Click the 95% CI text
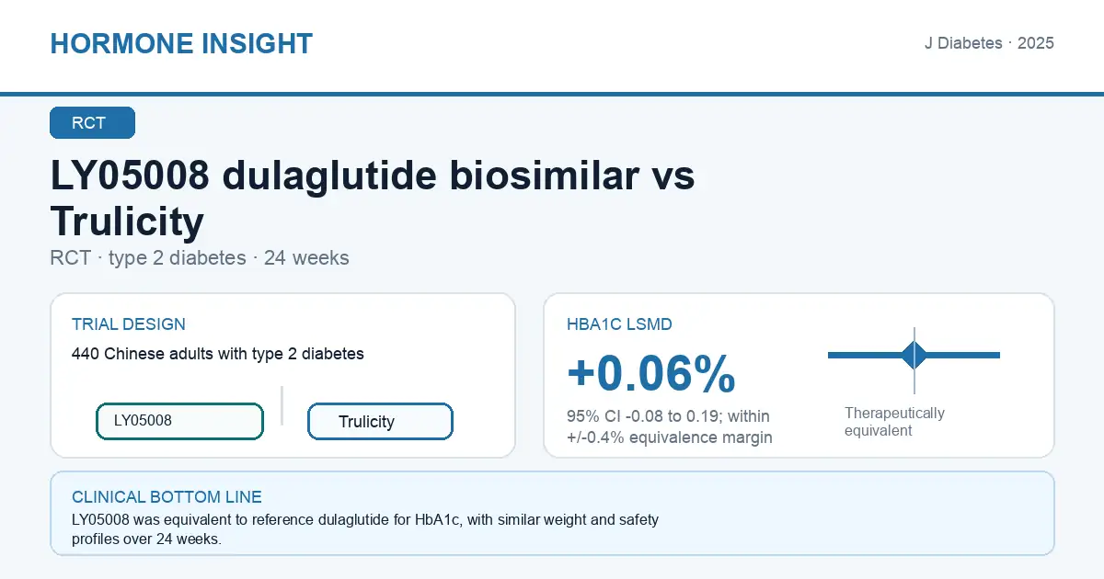The image size is (1104, 579). [x=670, y=427]
